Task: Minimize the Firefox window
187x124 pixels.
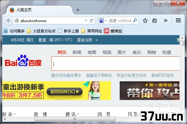Action: tap(158, 3)
